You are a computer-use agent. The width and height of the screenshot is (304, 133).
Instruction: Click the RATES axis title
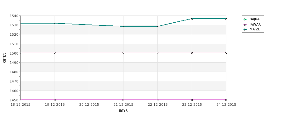(4, 58)
